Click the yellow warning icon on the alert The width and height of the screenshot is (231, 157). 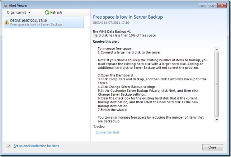click(x=7, y=22)
